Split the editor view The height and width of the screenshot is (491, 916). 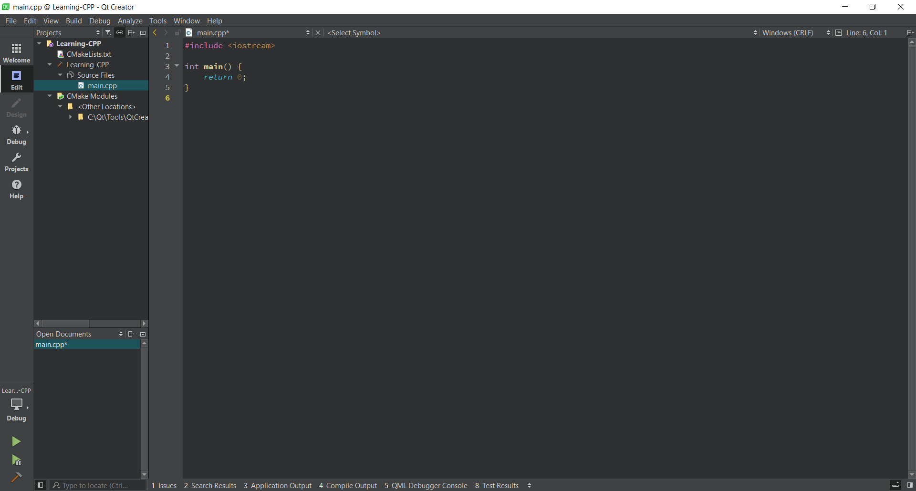910,32
